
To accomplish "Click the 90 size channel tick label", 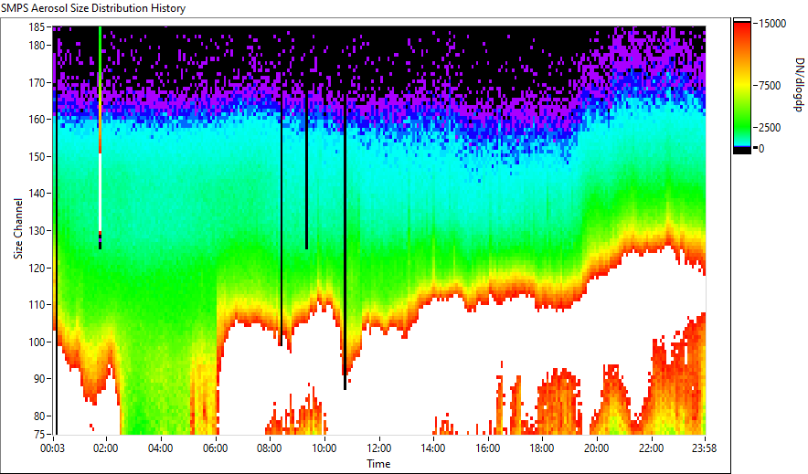I will click(x=39, y=379).
